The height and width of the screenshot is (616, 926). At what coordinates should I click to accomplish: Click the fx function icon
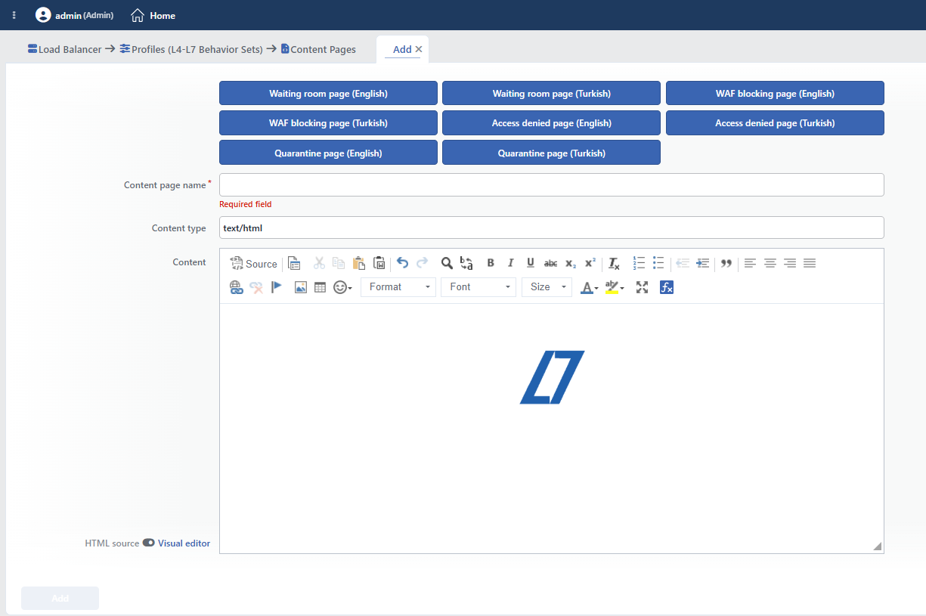coord(667,287)
